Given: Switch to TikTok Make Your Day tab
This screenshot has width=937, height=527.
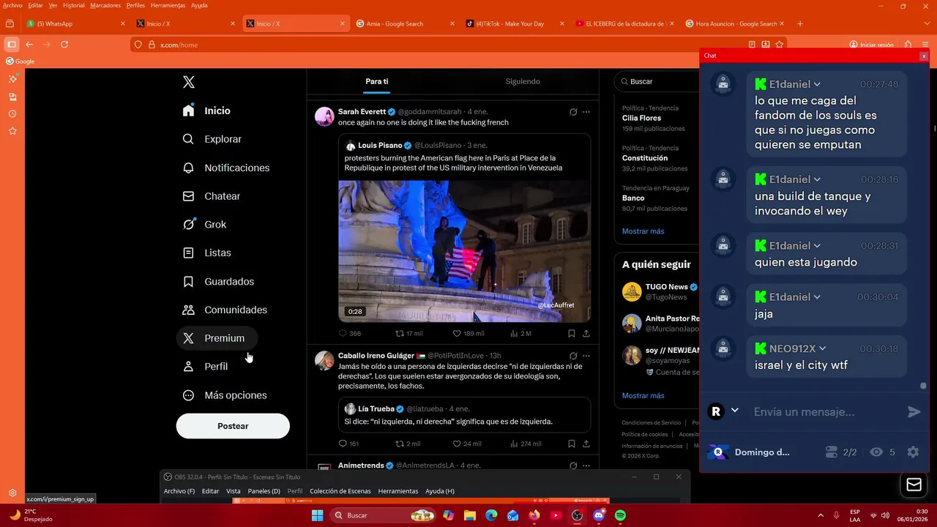Looking at the screenshot, I should point(515,23).
